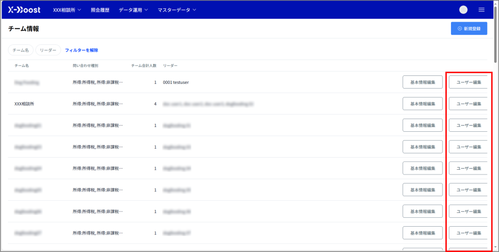499x252 pixels.
Task: Open the user avatar menu
Action: pos(463,10)
